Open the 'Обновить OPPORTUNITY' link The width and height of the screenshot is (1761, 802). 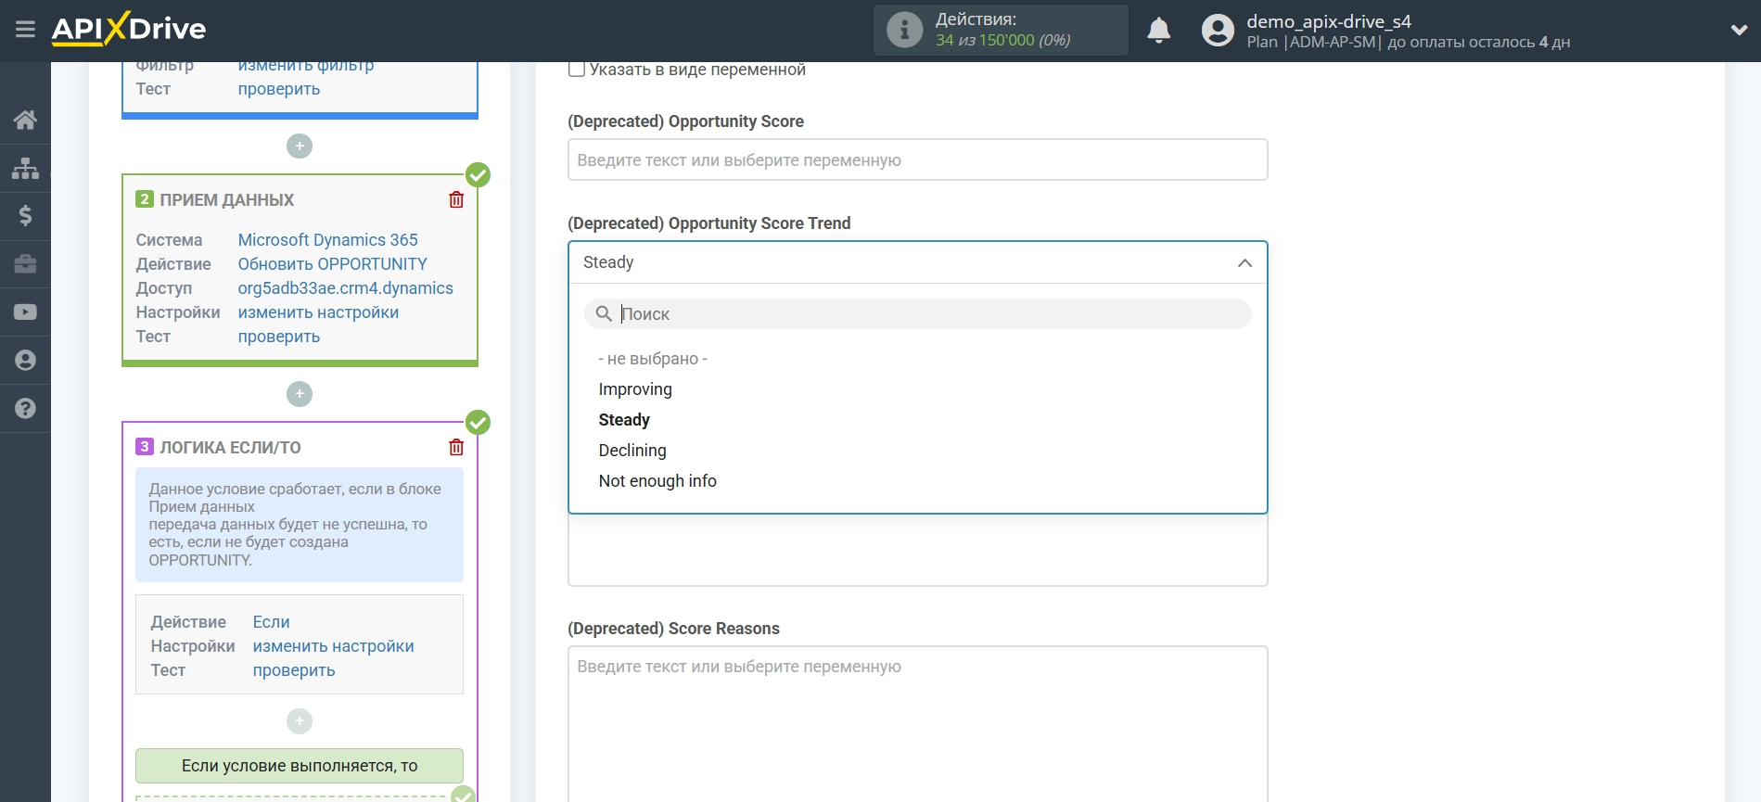[333, 264]
